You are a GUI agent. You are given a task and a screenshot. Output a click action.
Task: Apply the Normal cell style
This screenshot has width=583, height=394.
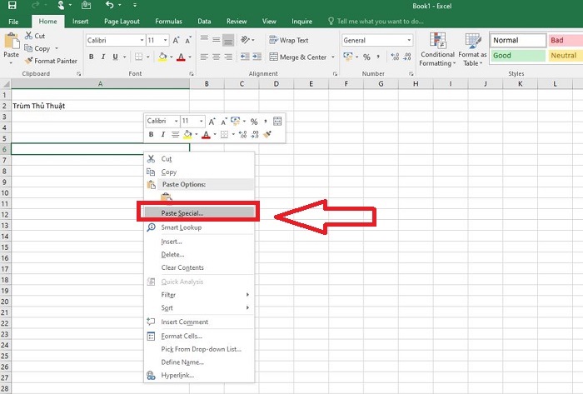(518, 40)
